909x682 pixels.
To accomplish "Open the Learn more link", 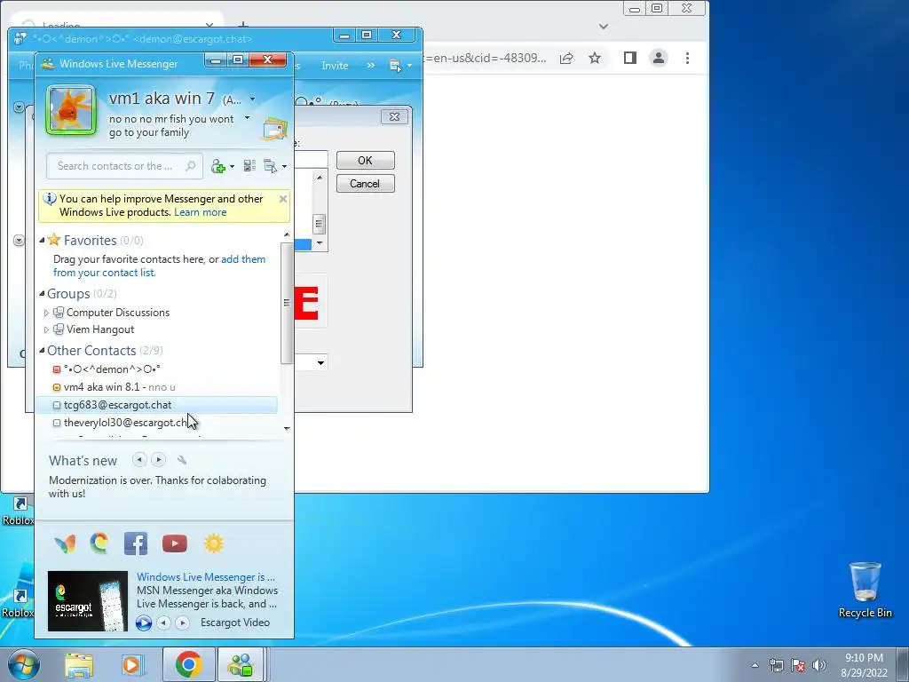I will click(x=200, y=212).
